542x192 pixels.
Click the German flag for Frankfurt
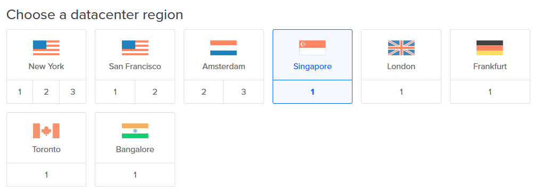(490, 48)
